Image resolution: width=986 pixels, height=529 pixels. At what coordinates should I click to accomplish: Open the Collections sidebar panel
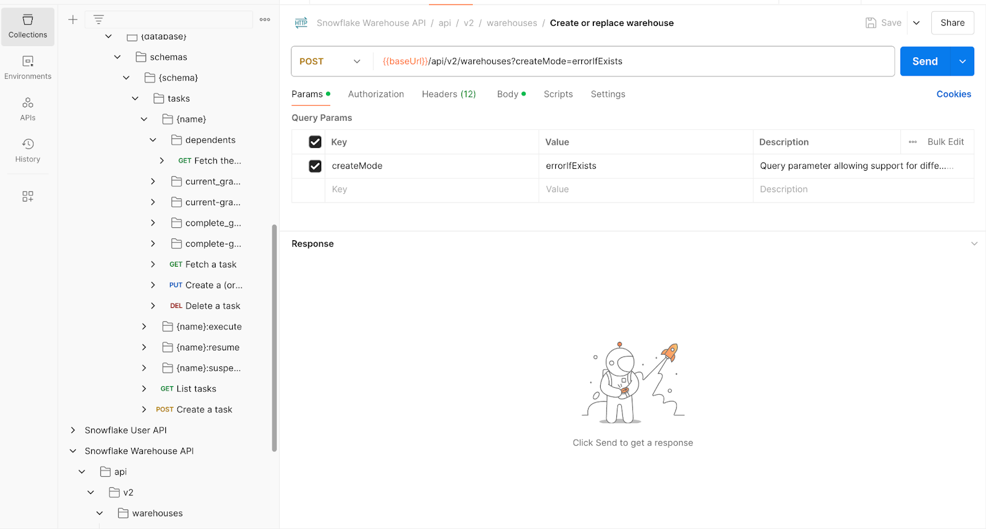[28, 26]
